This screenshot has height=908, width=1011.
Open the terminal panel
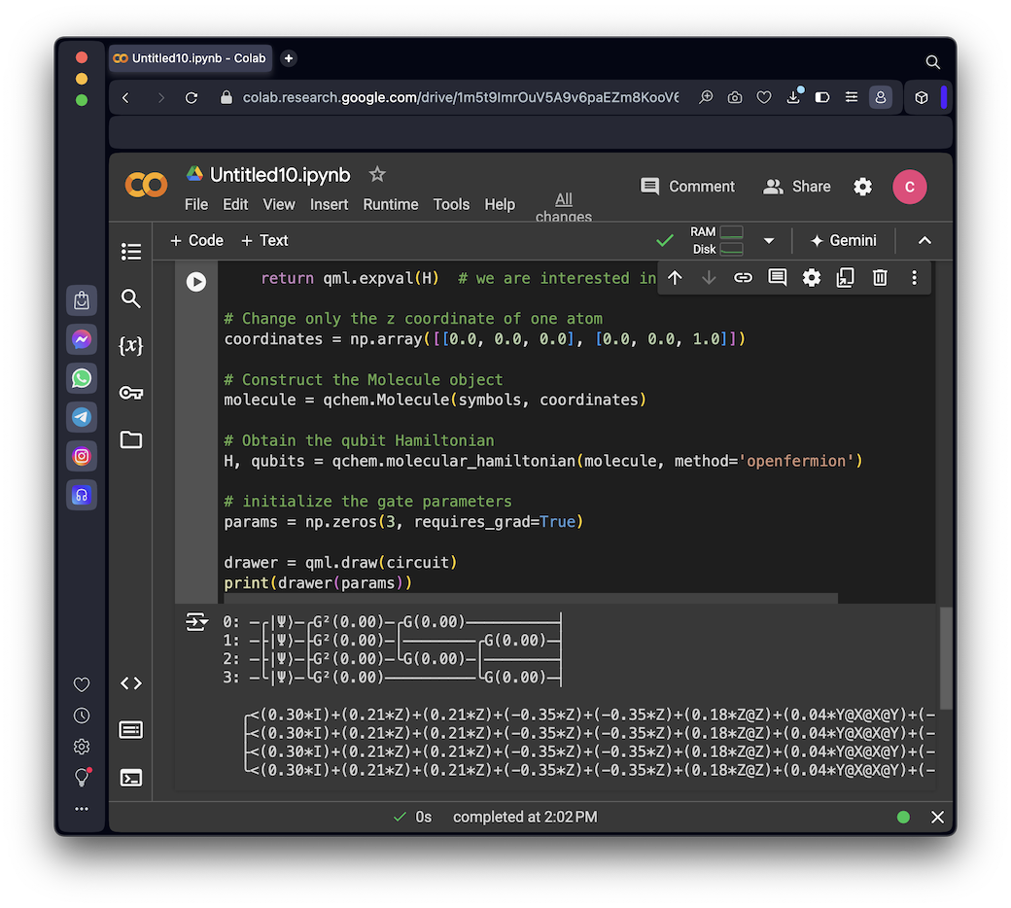pyautogui.click(x=131, y=777)
